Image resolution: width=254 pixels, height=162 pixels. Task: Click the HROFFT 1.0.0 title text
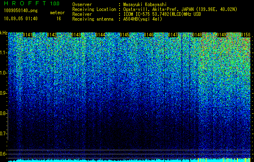point(32,3)
